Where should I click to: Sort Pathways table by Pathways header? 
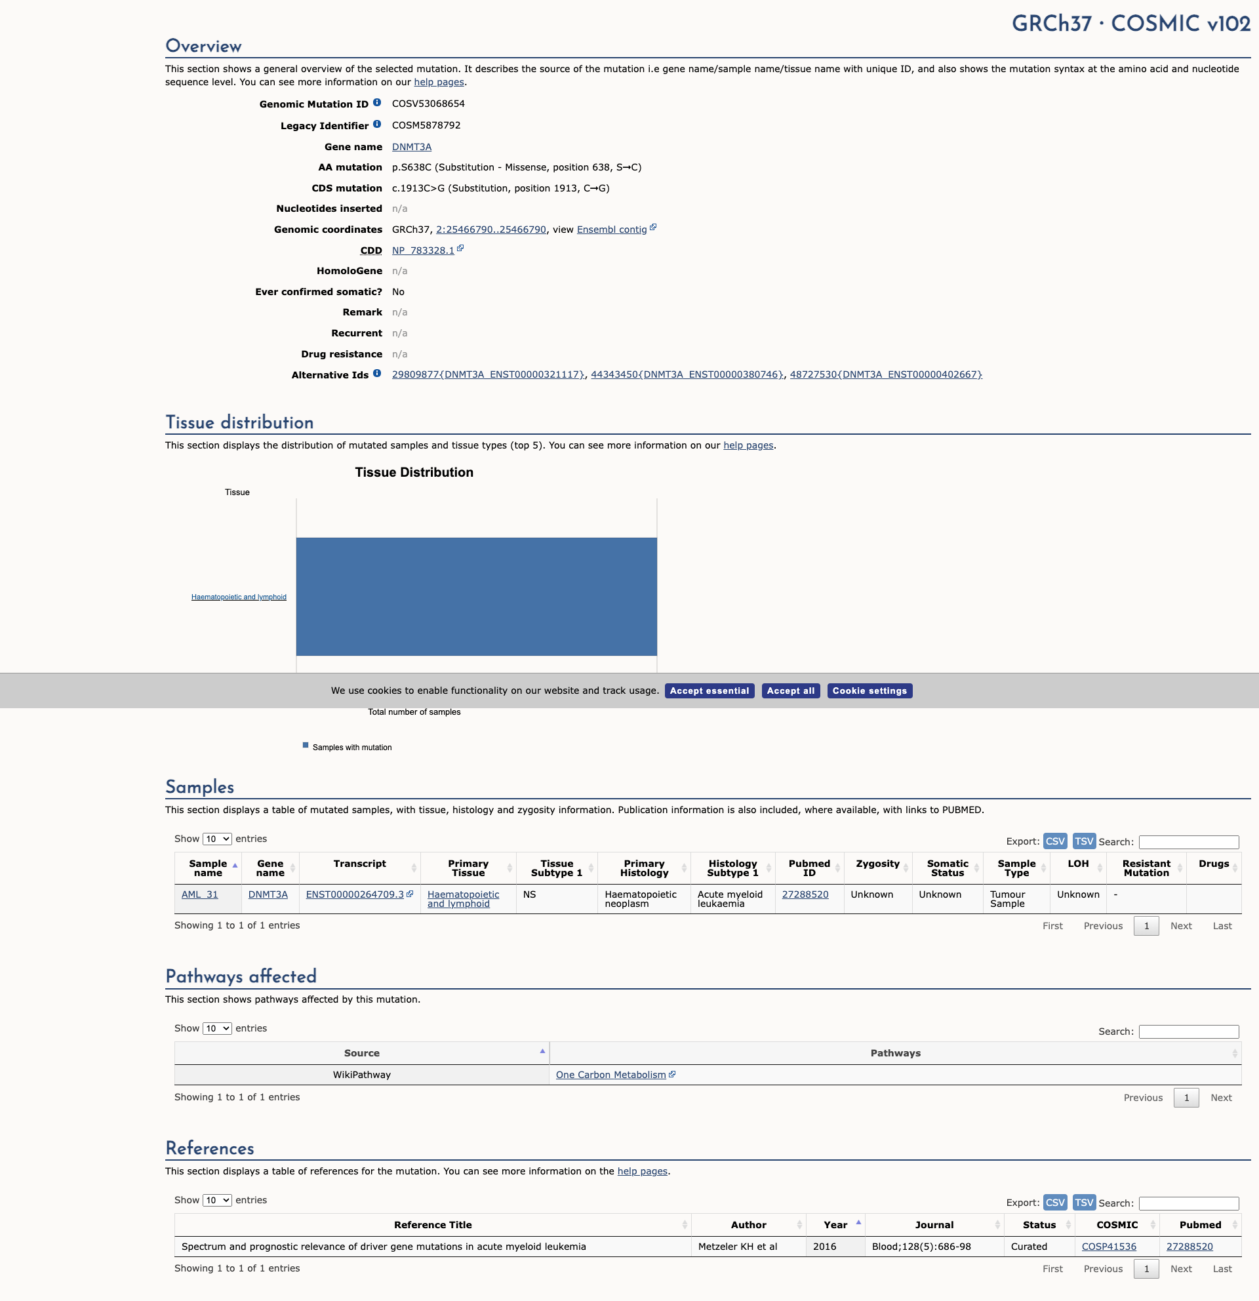tap(895, 1052)
